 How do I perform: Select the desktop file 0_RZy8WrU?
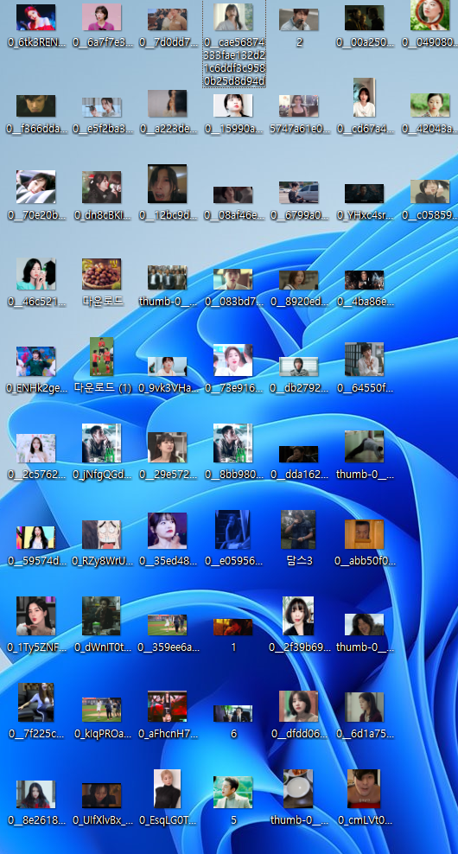pyautogui.click(x=102, y=535)
